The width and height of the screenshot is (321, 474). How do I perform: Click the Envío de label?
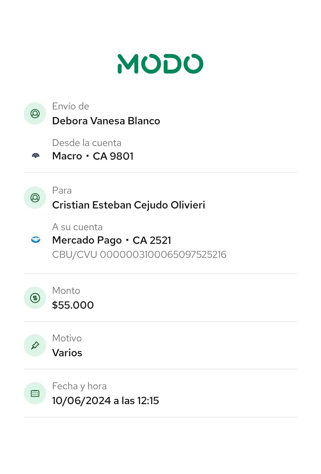click(x=71, y=106)
